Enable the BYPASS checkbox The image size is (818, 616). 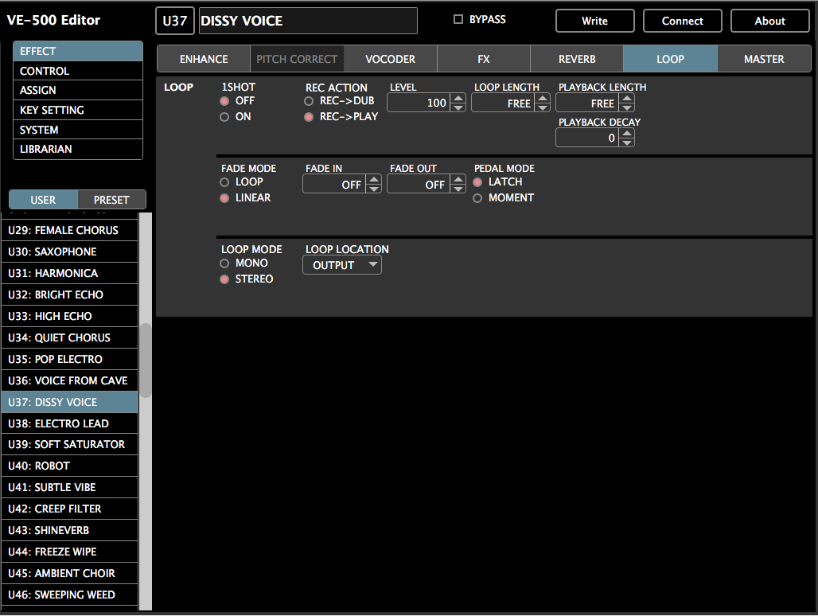(x=458, y=19)
